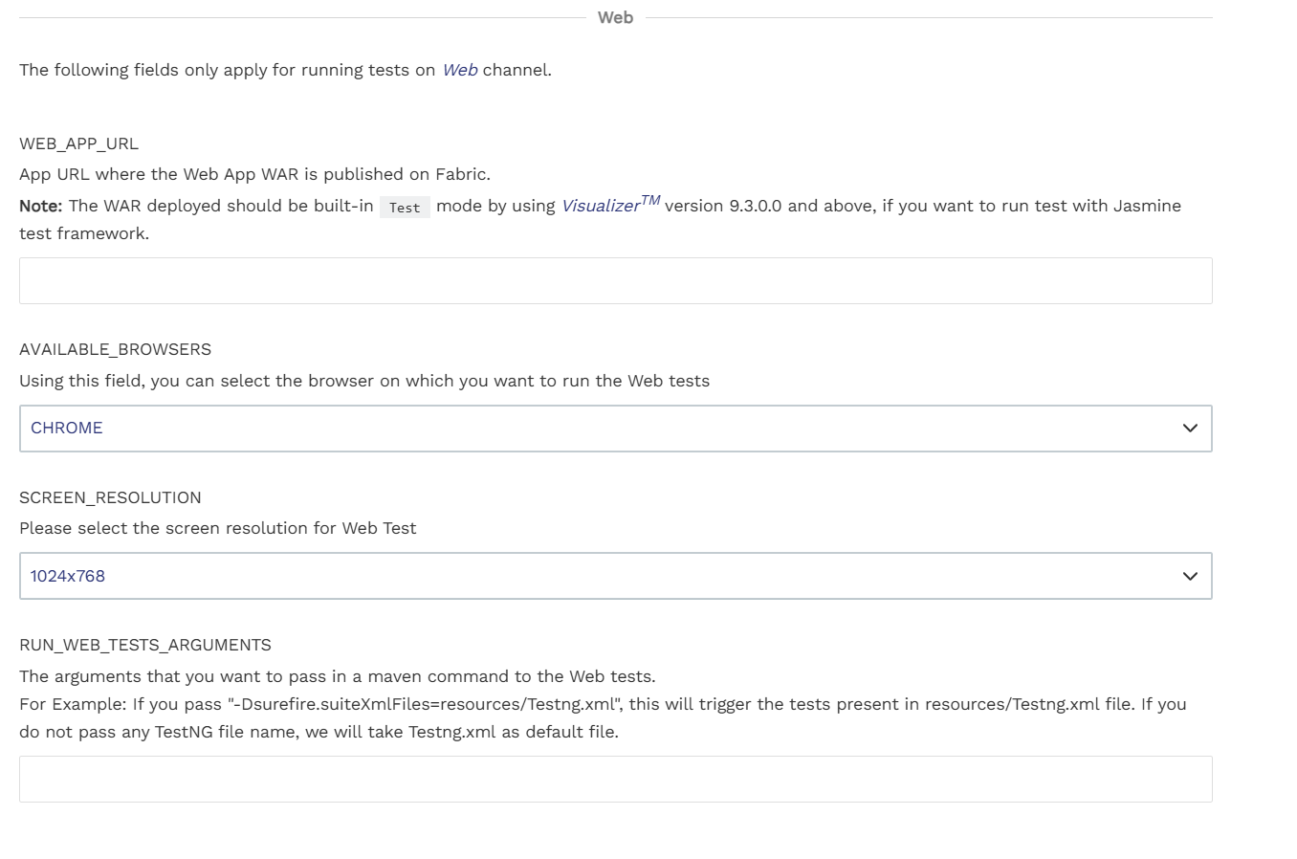Open the Visualizer link in the note
Image resolution: width=1297 pixels, height=859 pixels.
[x=601, y=206]
